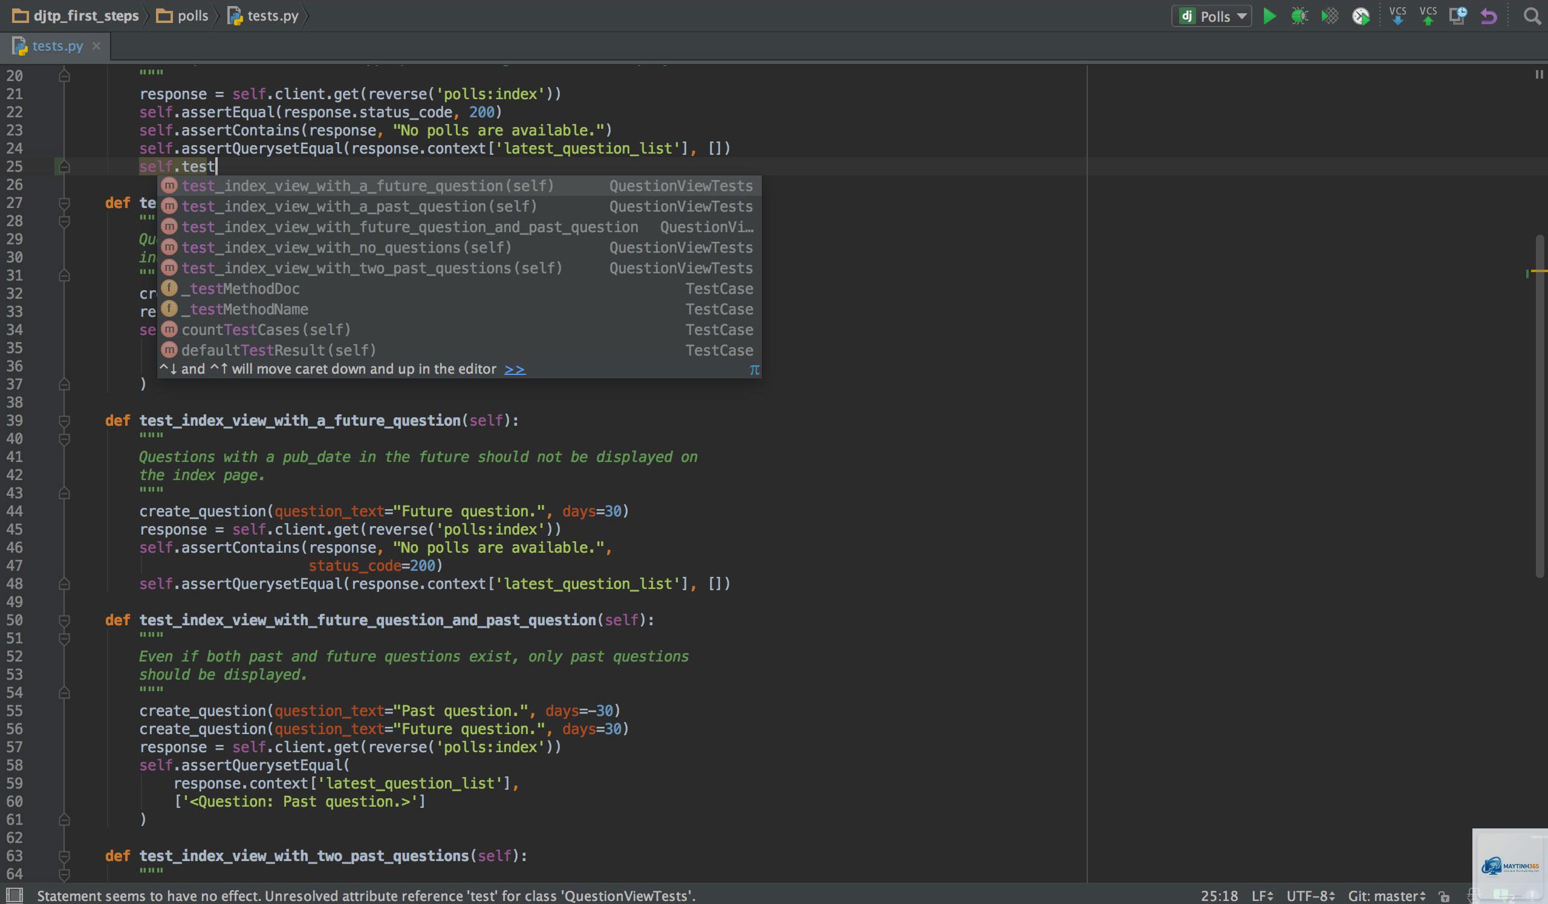Click the status bar warning message
1548x904 pixels.
(366, 896)
